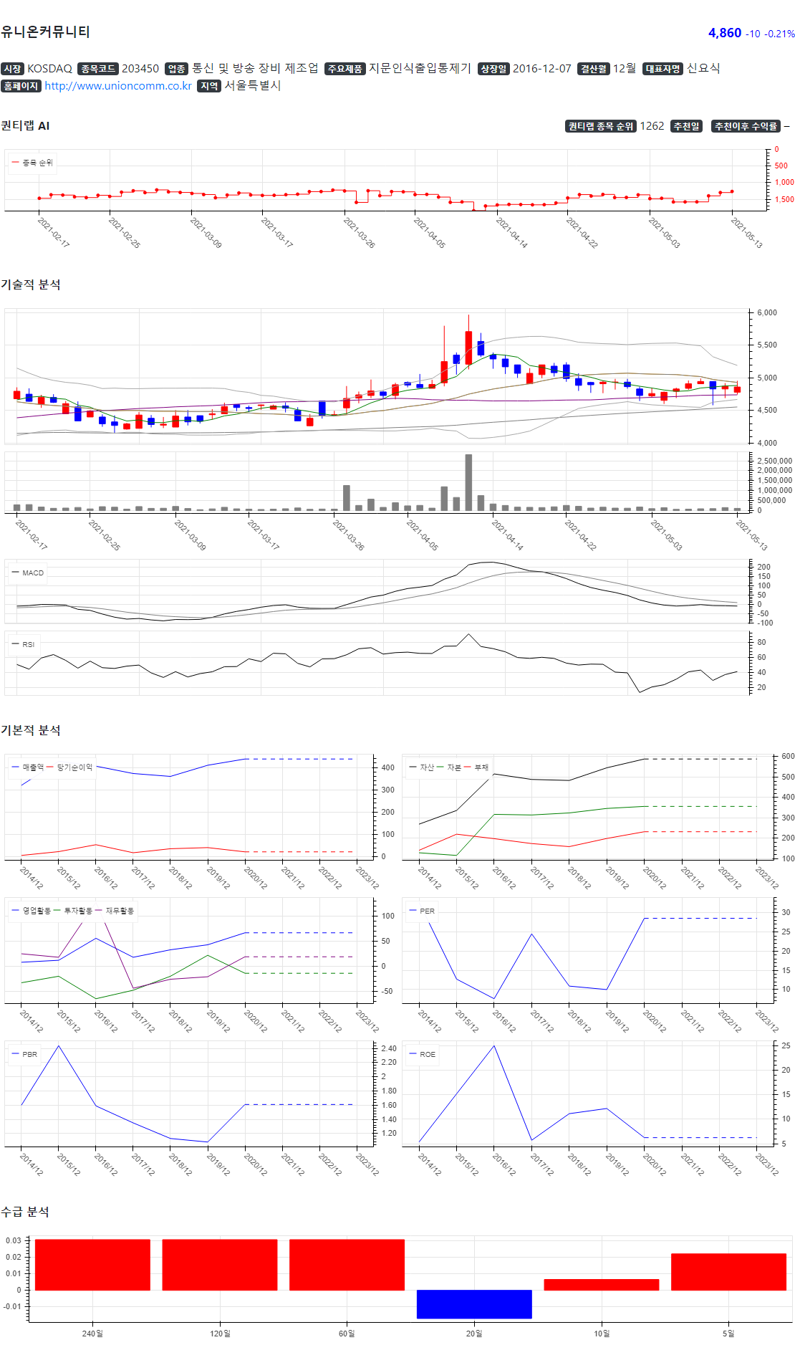795x1345 pixels.
Task: Click the blue negative bar above 20일
Action: coord(474,1304)
